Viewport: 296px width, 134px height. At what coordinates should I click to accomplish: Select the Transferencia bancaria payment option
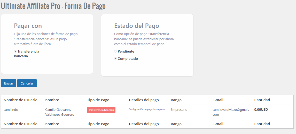[15, 52]
